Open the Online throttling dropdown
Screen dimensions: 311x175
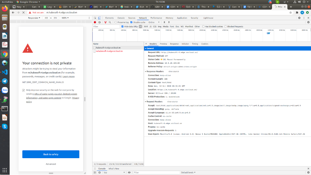tap(154, 22)
